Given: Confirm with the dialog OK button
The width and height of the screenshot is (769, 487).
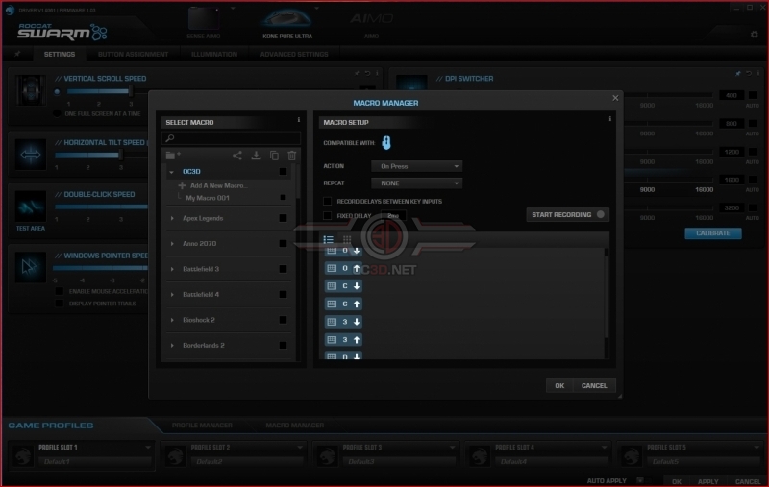Looking at the screenshot, I should pos(559,385).
